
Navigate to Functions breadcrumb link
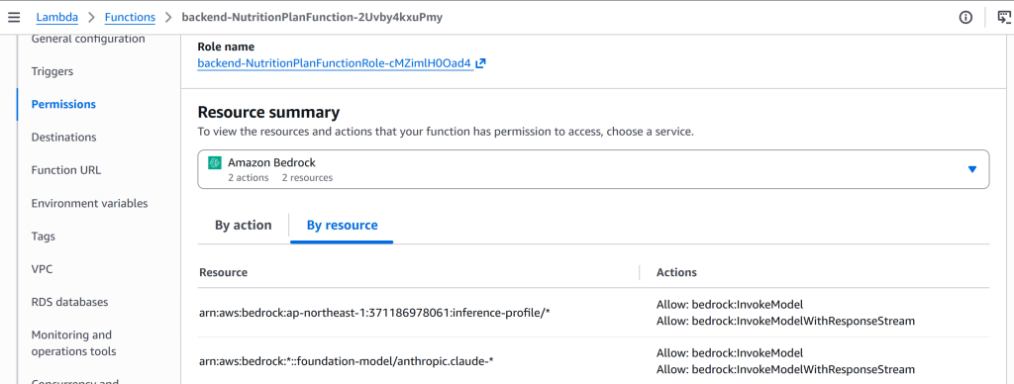pos(130,18)
